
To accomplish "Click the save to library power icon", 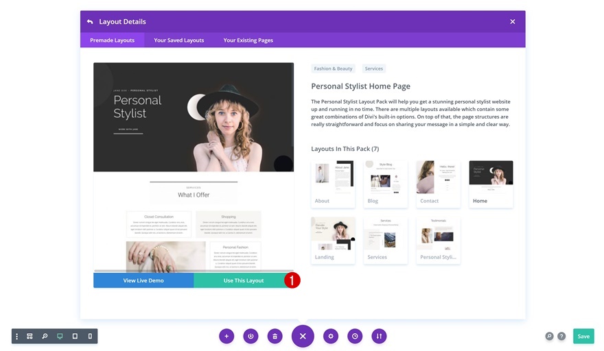I will click(251, 336).
